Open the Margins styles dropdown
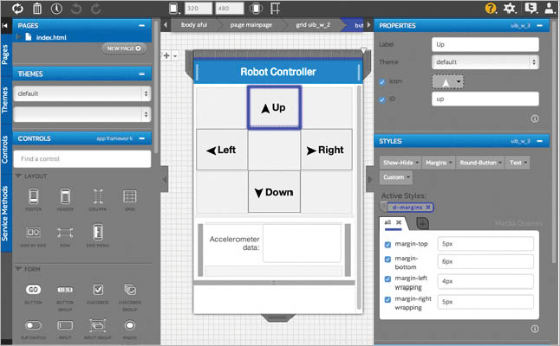 coord(439,163)
